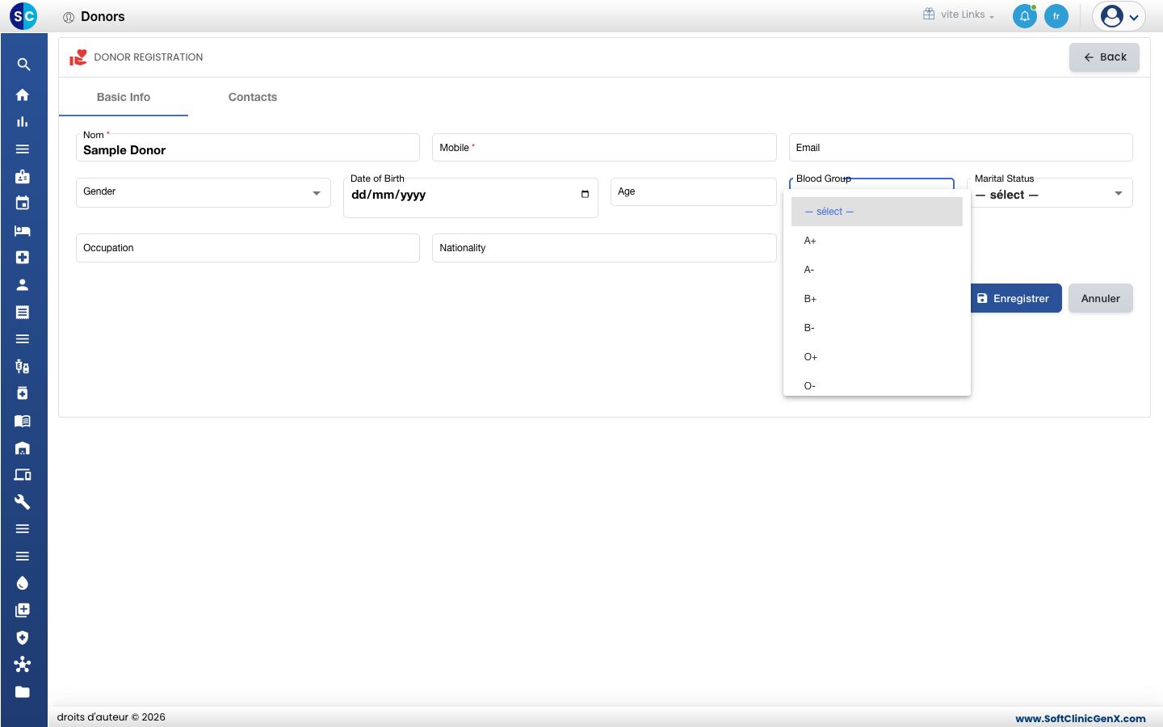1163x727 pixels.
Task: Open the shield security icon in sidebar
Action: (23, 637)
